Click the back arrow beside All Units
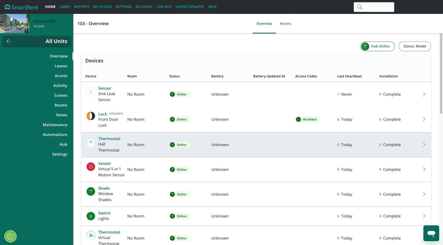The width and height of the screenshot is (443, 245). tap(9, 41)
